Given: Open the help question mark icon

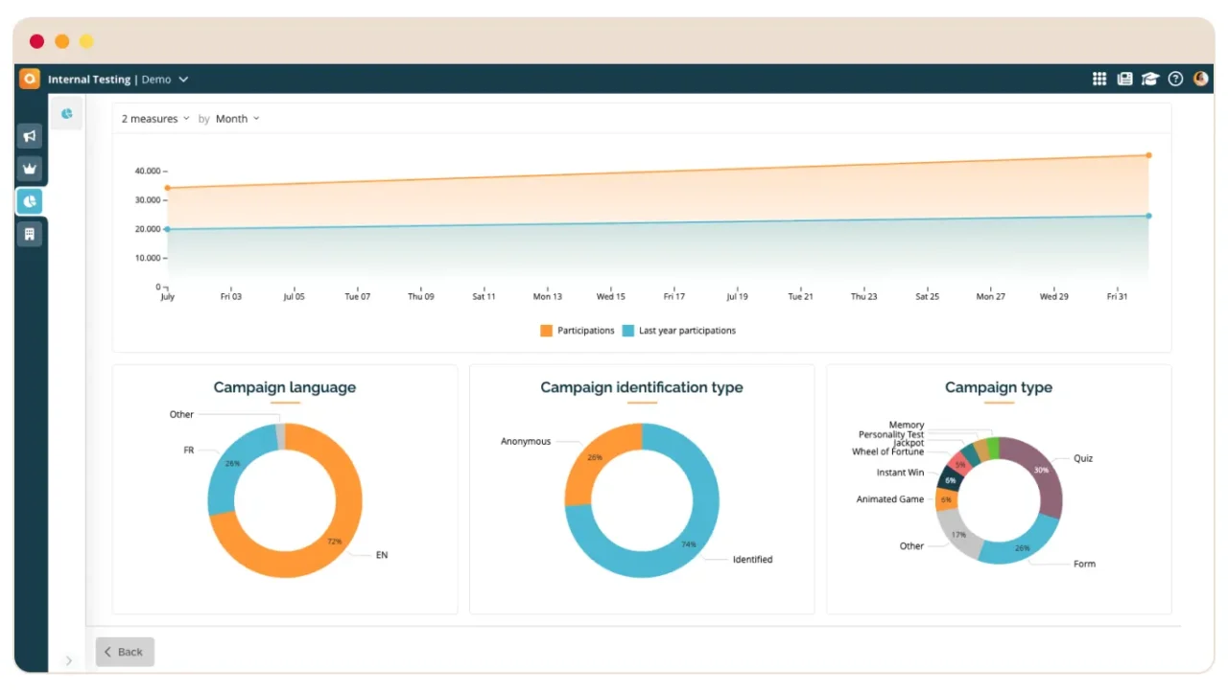Looking at the screenshot, I should coord(1175,80).
